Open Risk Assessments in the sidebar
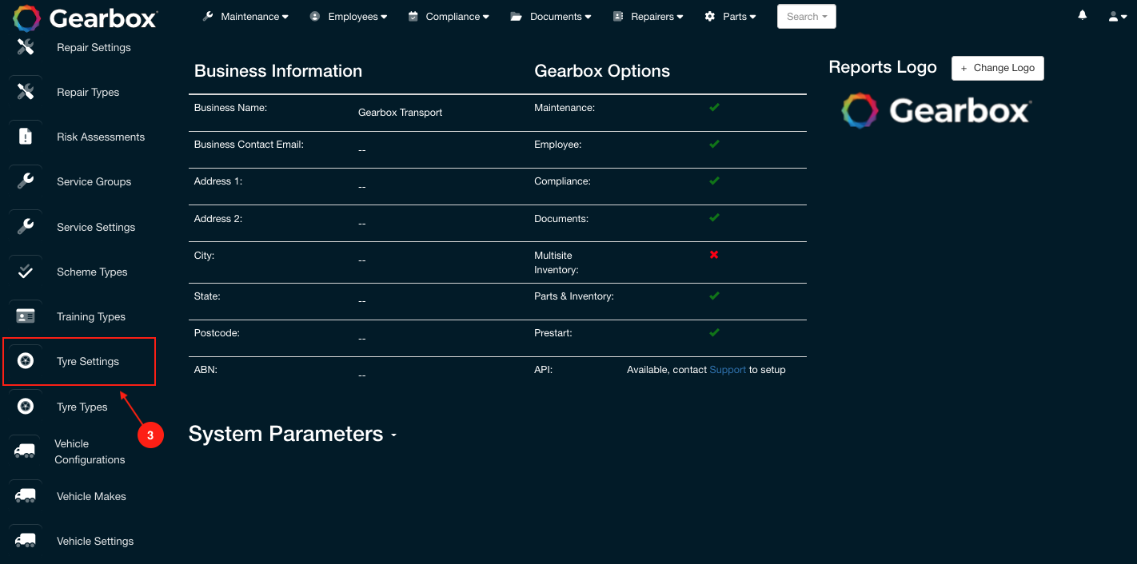The width and height of the screenshot is (1137, 564). (x=101, y=137)
